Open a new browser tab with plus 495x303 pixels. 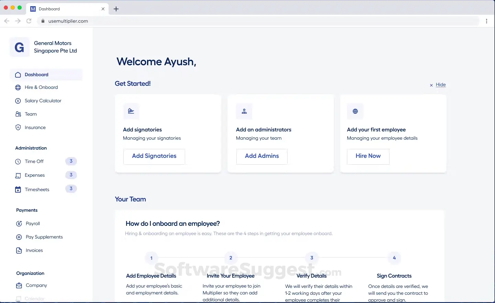(x=116, y=9)
